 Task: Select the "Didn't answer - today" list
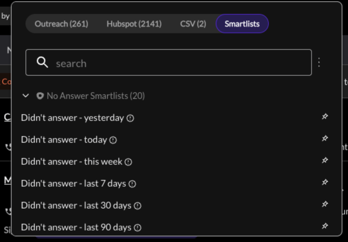click(x=64, y=140)
